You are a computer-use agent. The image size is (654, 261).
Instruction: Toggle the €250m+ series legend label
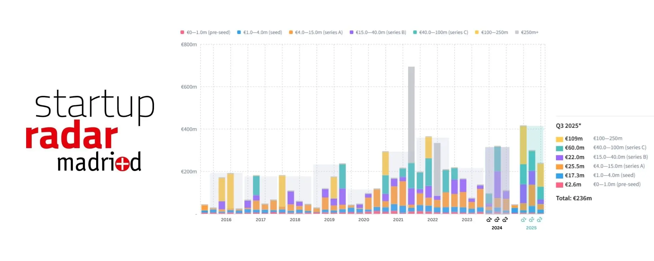529,32
